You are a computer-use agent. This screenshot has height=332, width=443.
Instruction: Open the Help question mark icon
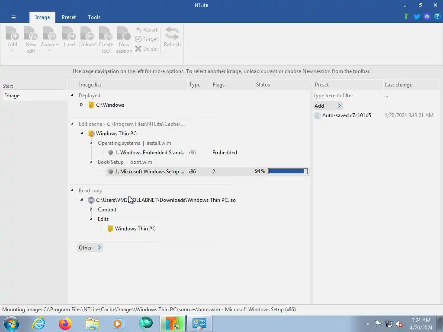tap(437, 16)
